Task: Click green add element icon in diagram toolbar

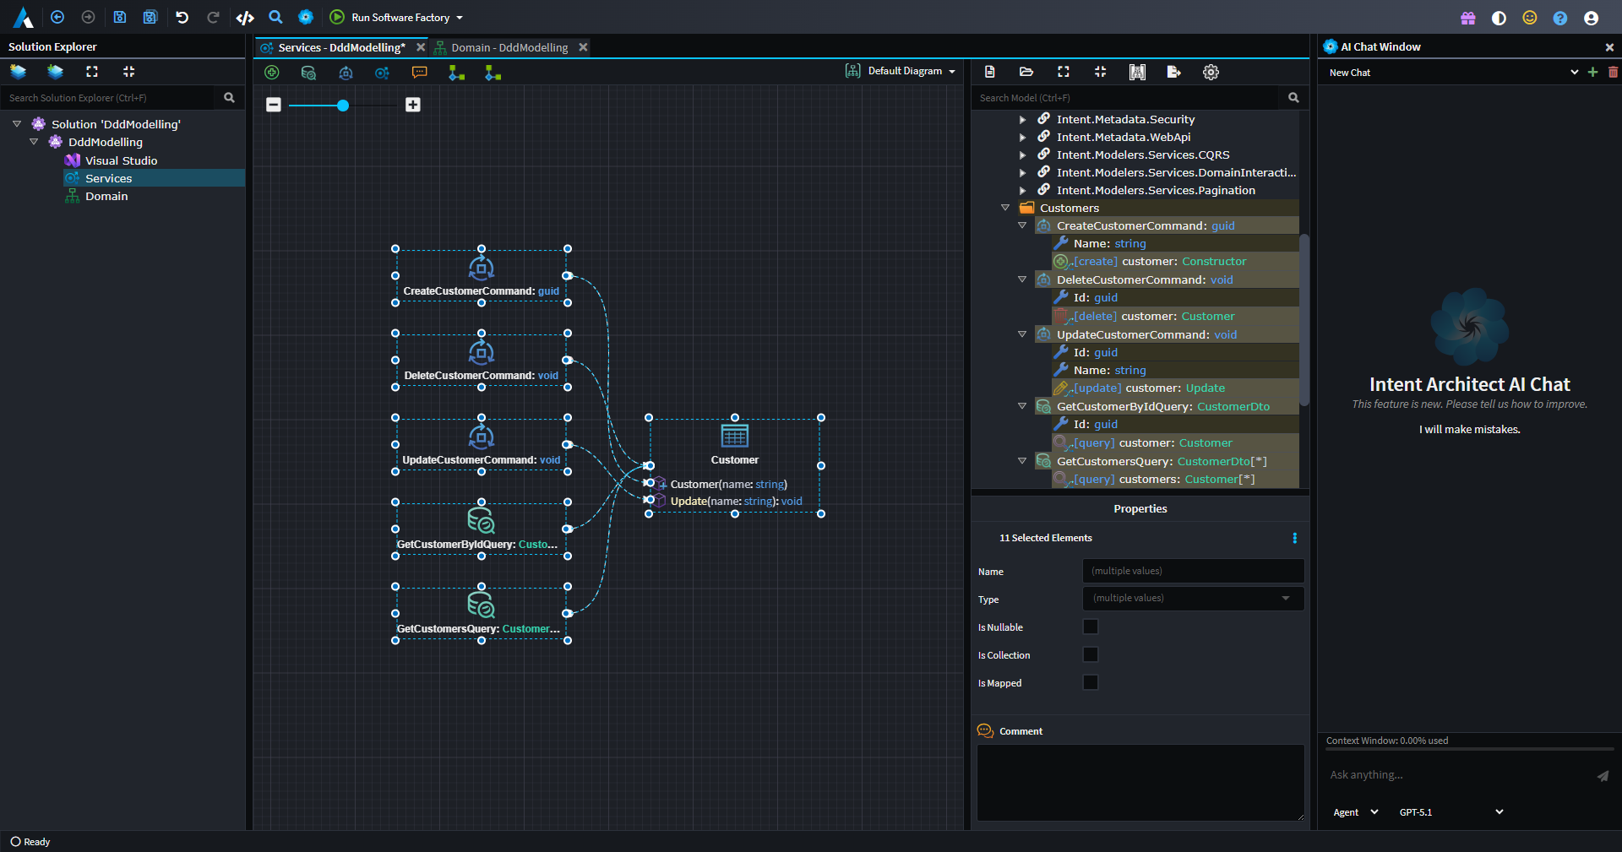Action: [x=272, y=73]
